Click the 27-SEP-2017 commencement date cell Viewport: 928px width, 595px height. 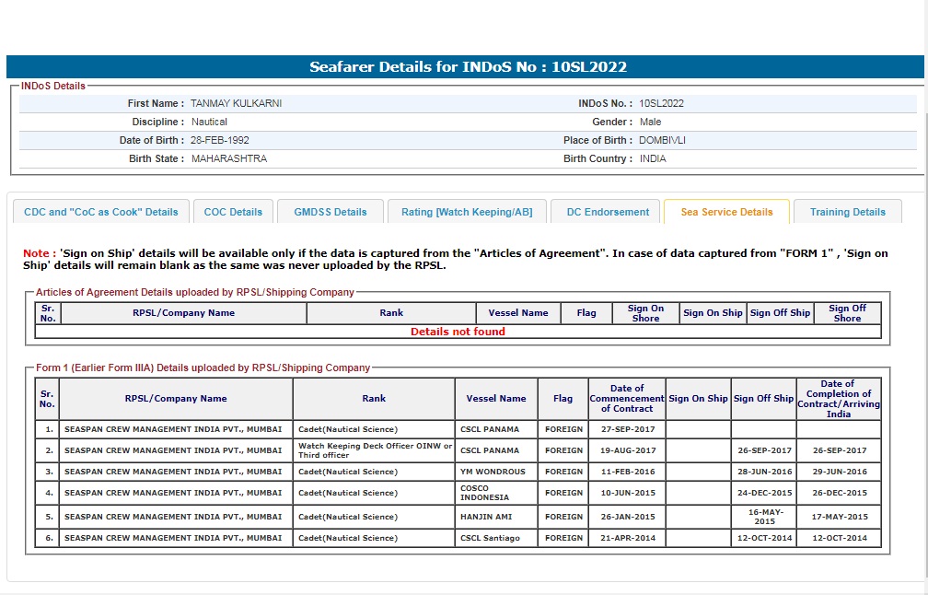click(628, 429)
